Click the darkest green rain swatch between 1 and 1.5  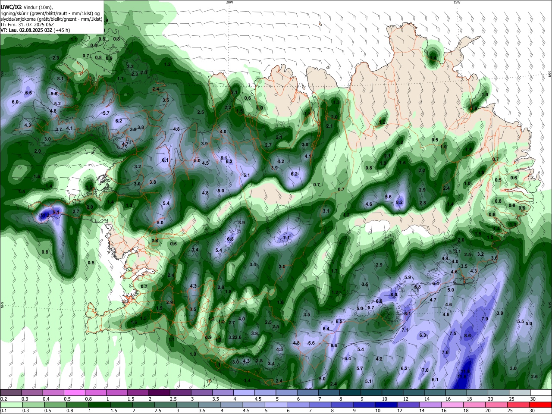click(x=99, y=405)
